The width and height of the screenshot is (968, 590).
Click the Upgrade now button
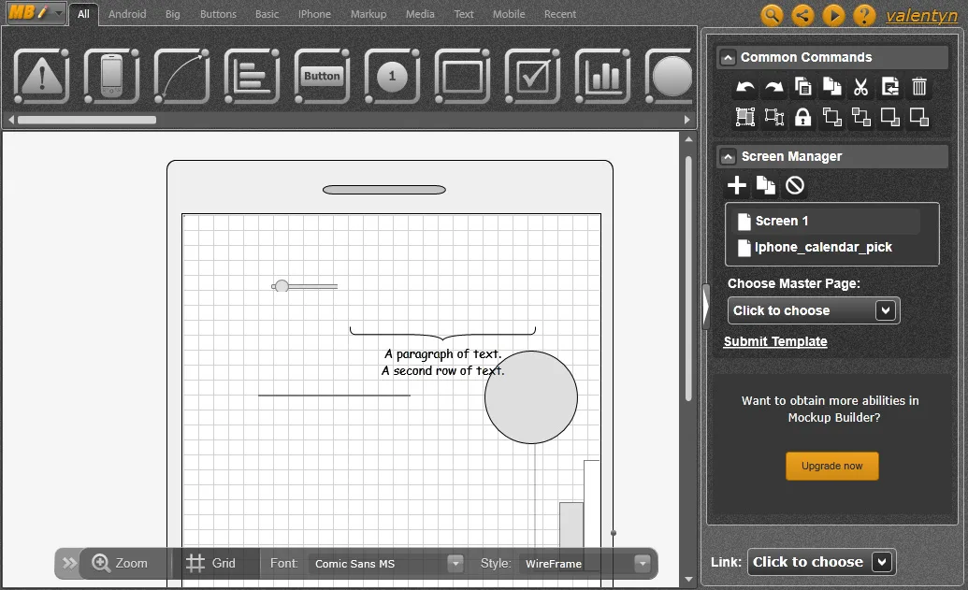pos(831,466)
